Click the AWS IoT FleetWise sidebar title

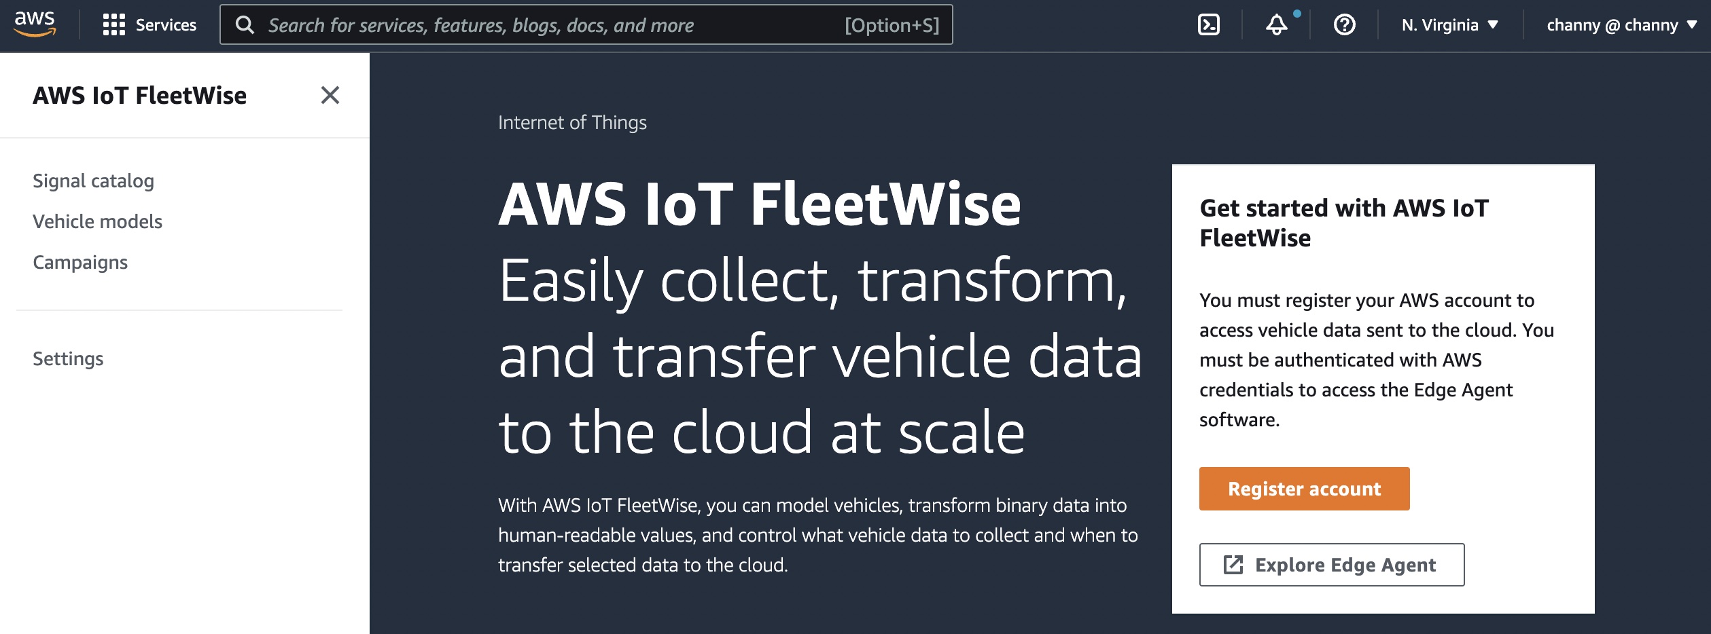pyautogui.click(x=140, y=96)
